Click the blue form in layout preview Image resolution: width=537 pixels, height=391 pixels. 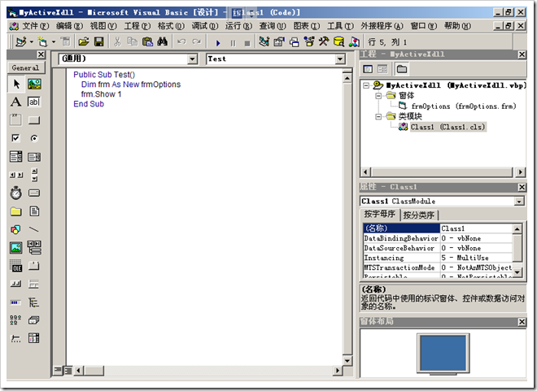[x=443, y=353]
